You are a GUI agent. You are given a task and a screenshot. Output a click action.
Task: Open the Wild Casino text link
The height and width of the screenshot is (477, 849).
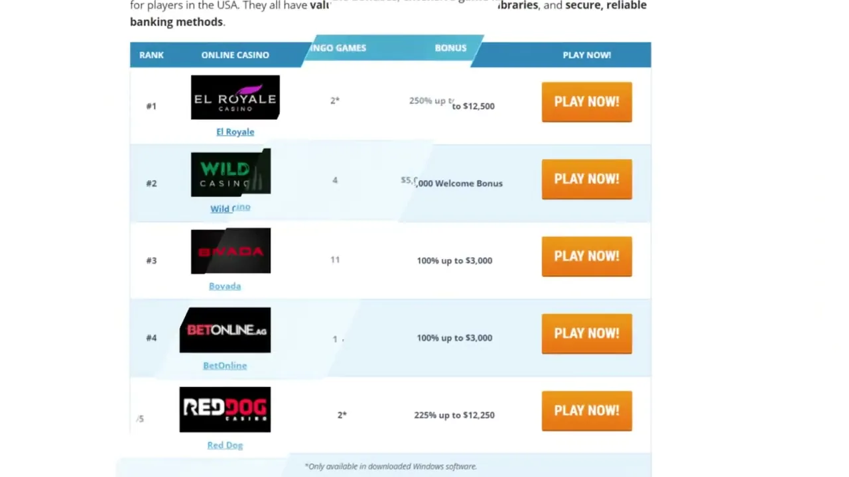(x=230, y=208)
